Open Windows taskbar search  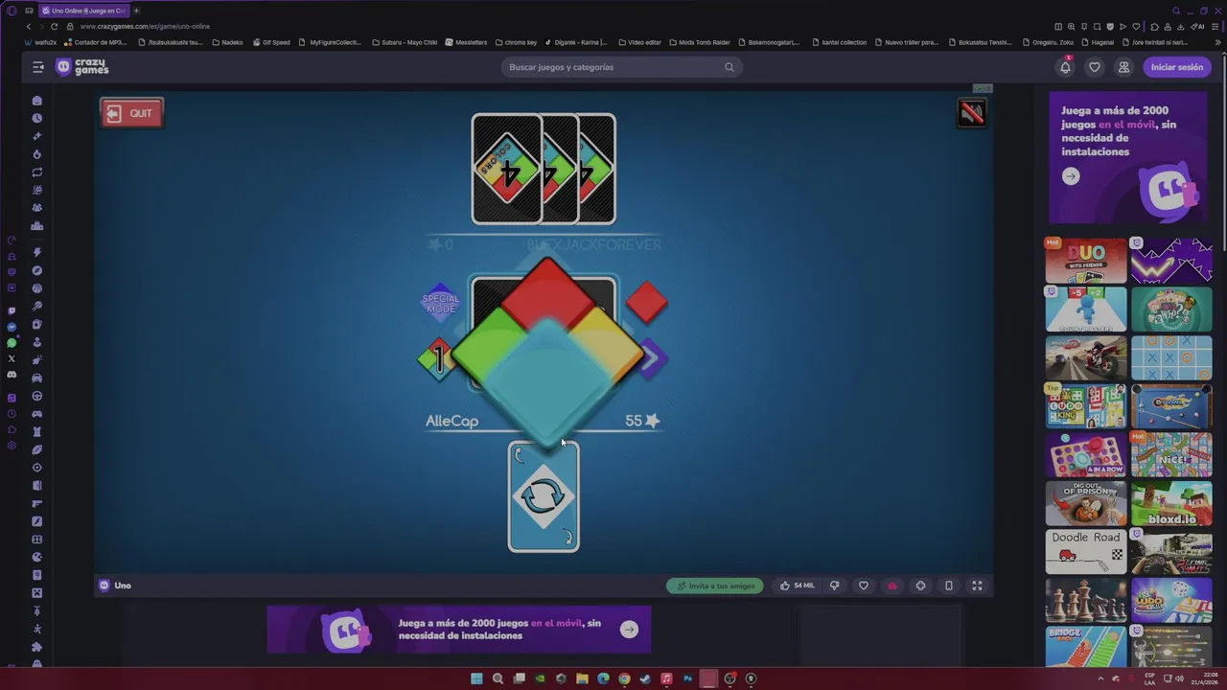(498, 678)
